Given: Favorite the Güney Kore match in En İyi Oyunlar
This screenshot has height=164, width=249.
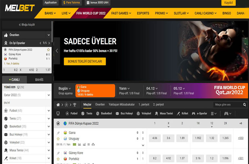Looking at the screenshot, I should coord(48,50).
